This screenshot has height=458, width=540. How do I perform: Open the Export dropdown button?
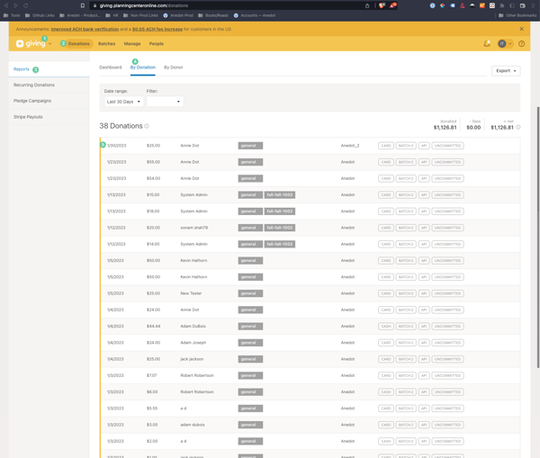pyautogui.click(x=506, y=71)
